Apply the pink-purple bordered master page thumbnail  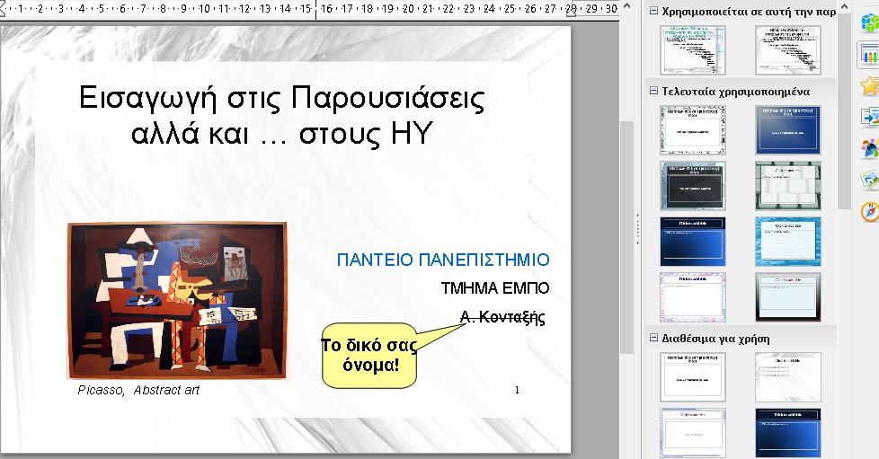point(693,297)
